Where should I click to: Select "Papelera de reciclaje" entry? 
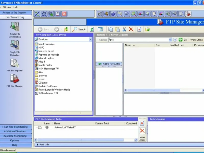pyautogui.click(x=47, y=55)
